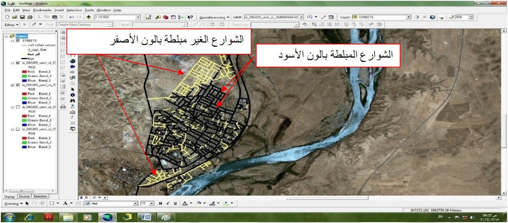Click the Copy icon in Standard toolbar

47,17
